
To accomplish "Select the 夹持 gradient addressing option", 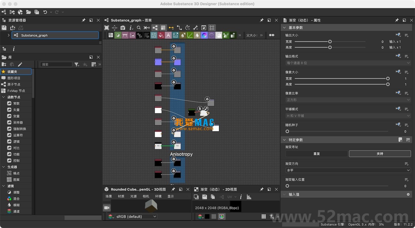I will pos(380,154).
